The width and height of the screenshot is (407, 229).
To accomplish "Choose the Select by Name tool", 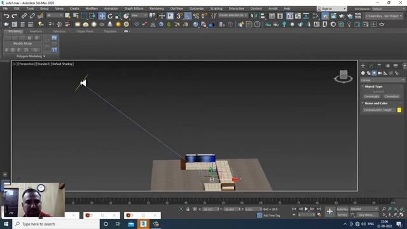I will 76,16.
